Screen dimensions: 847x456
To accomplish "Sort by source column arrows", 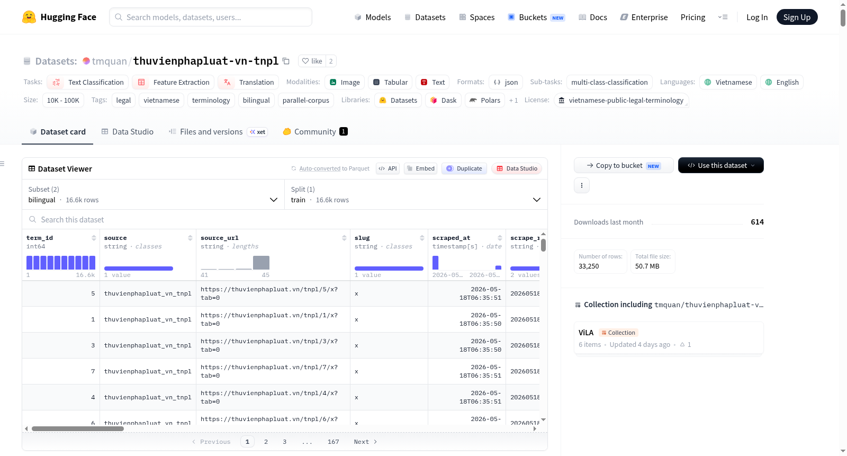I will (x=190, y=238).
